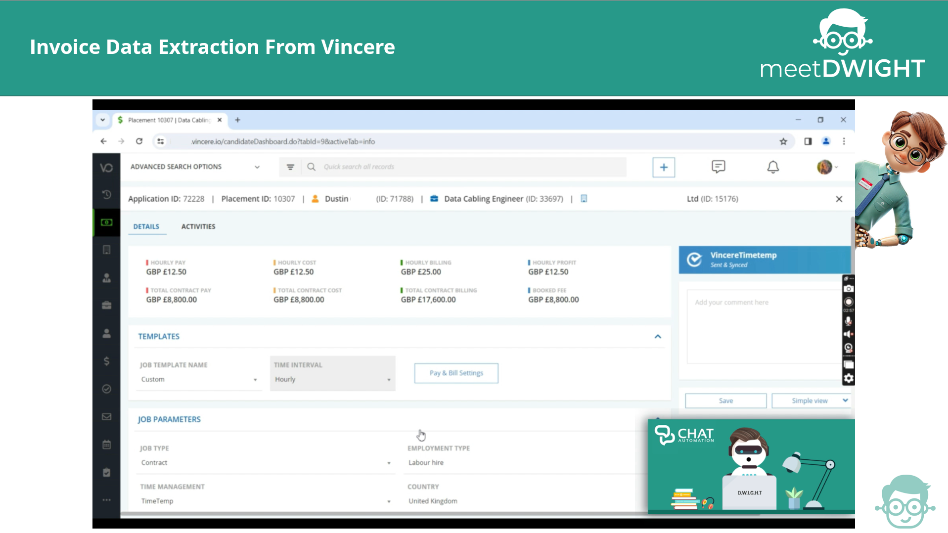Click the browser address bar URL

coord(283,141)
